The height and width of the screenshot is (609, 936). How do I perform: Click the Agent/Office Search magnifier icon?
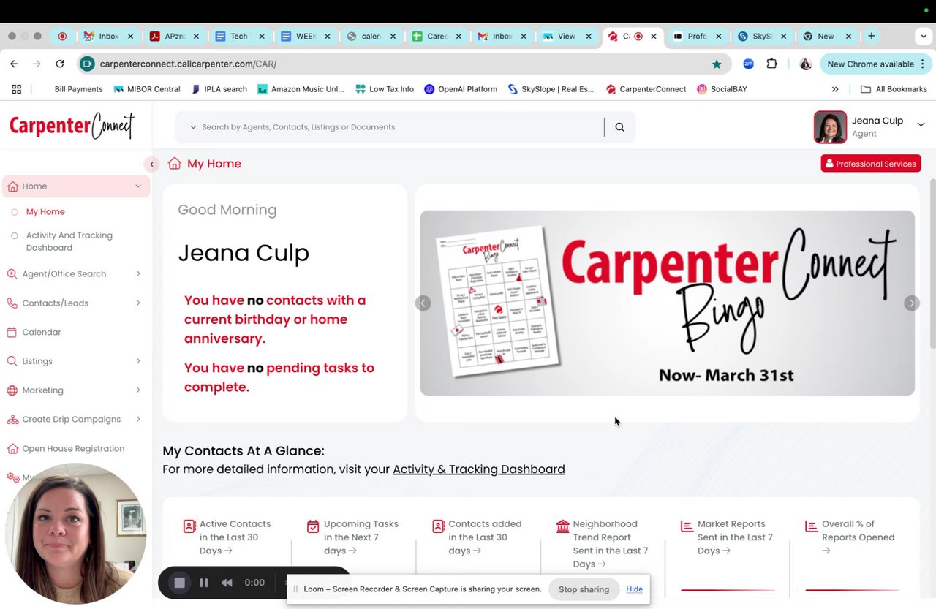(12, 274)
